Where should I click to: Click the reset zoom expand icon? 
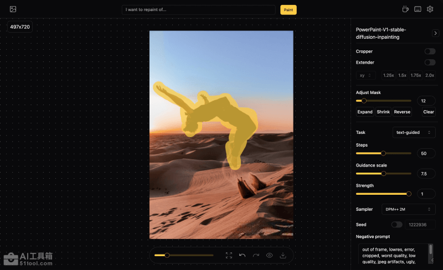click(229, 255)
